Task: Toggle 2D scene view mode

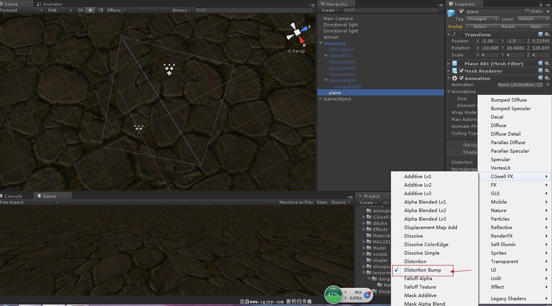Action: click(x=80, y=10)
